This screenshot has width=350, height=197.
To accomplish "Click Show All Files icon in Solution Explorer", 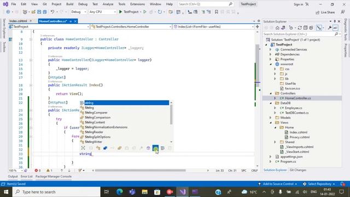I will tap(311, 28).
